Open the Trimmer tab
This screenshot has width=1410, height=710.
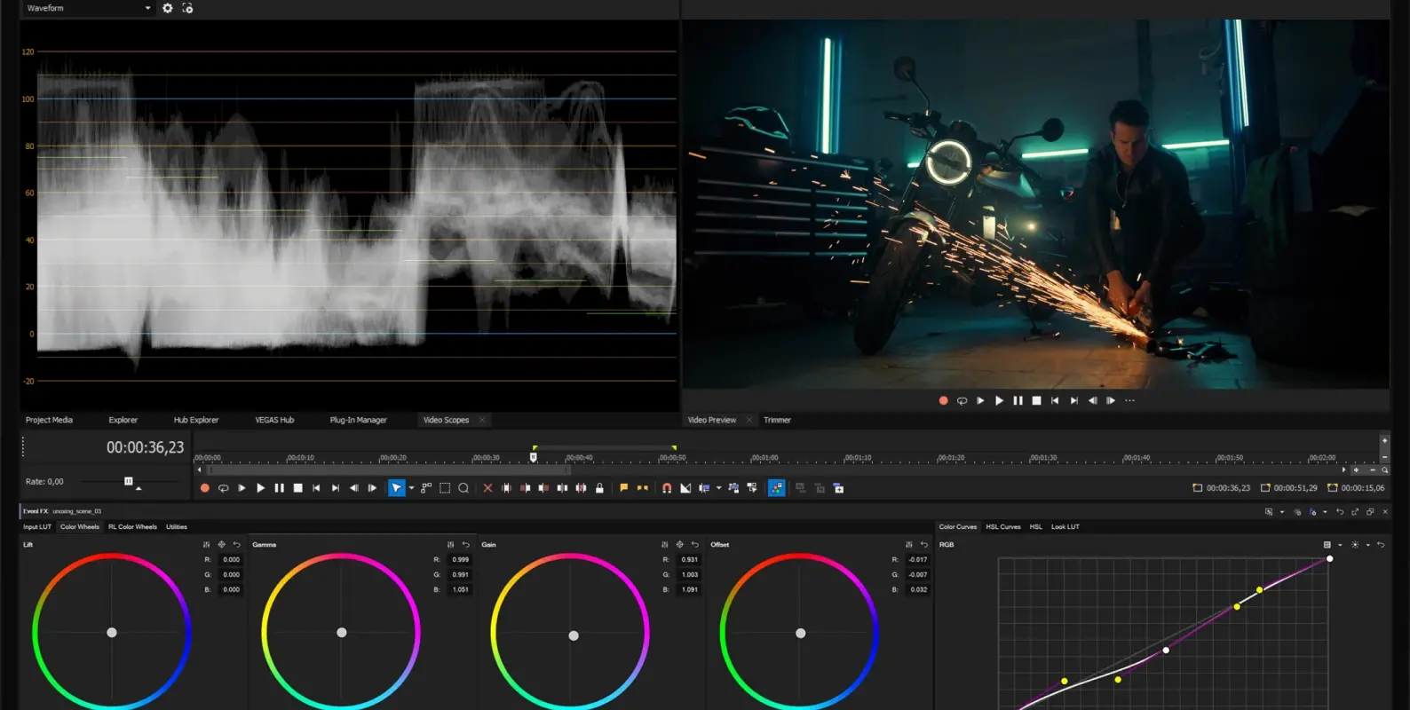[x=777, y=420]
